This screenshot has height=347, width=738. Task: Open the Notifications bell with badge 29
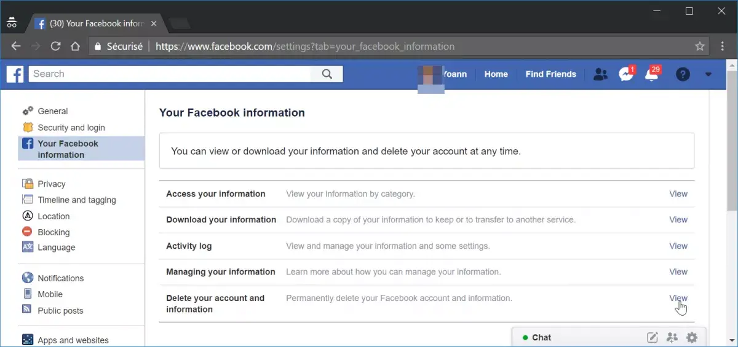point(651,74)
